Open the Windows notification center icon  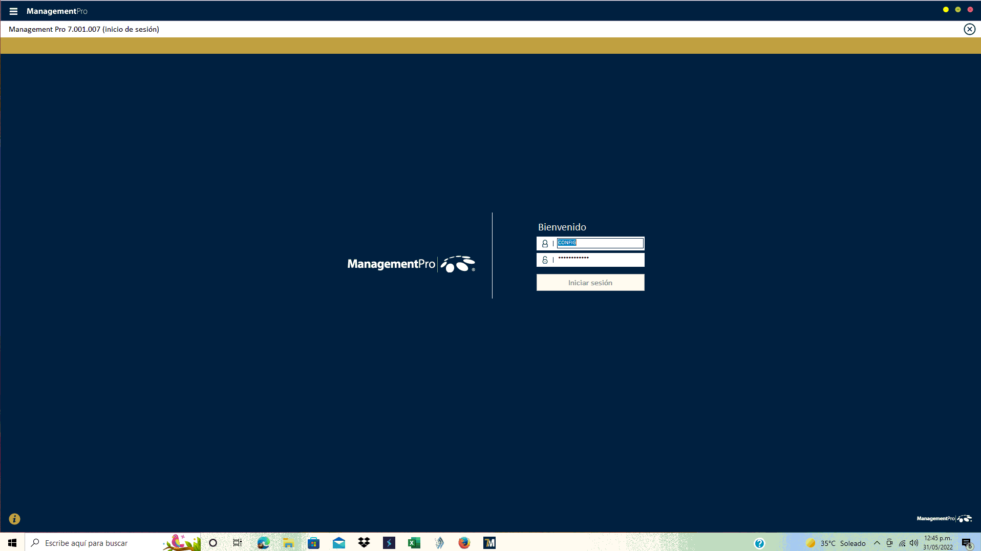click(x=966, y=543)
